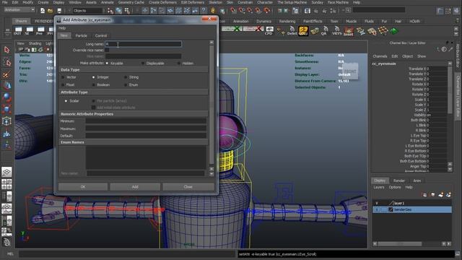Click OK in Add Attribute dialog
Screen dimensions: 462x260
pyautogui.click(x=83, y=187)
